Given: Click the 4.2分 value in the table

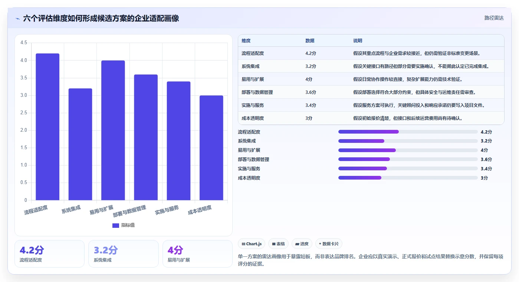Looking at the screenshot, I should pos(311,53).
